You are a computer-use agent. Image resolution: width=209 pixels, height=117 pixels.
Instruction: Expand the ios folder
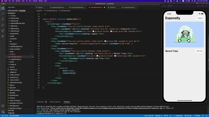[11, 41]
